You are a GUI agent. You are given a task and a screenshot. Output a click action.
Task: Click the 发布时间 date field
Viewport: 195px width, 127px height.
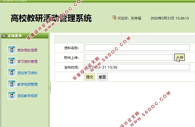coord(137,67)
